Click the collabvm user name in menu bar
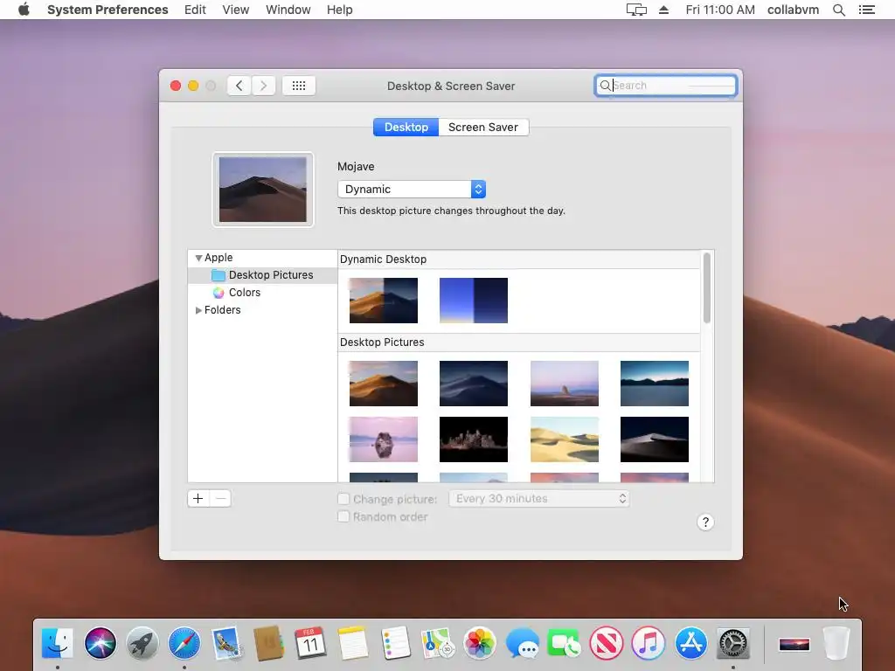 [x=793, y=10]
